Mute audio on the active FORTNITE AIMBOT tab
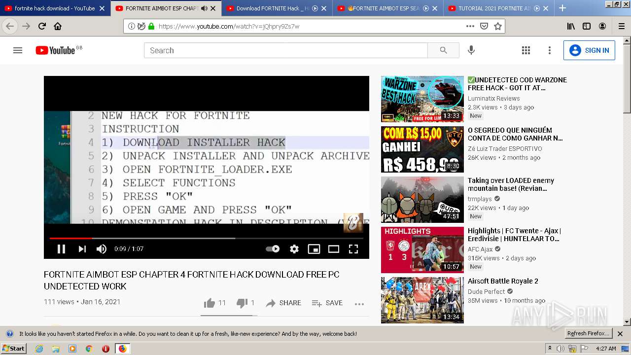The width and height of the screenshot is (631, 355). (204, 8)
